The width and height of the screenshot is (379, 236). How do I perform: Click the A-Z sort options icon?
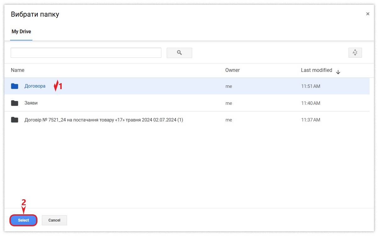click(355, 53)
